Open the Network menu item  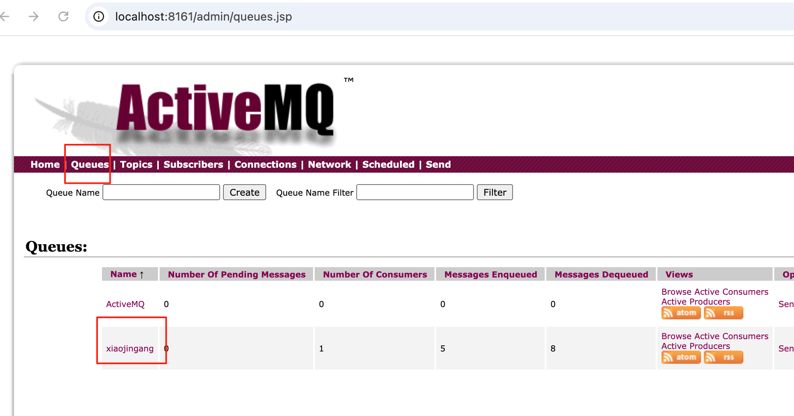click(330, 164)
